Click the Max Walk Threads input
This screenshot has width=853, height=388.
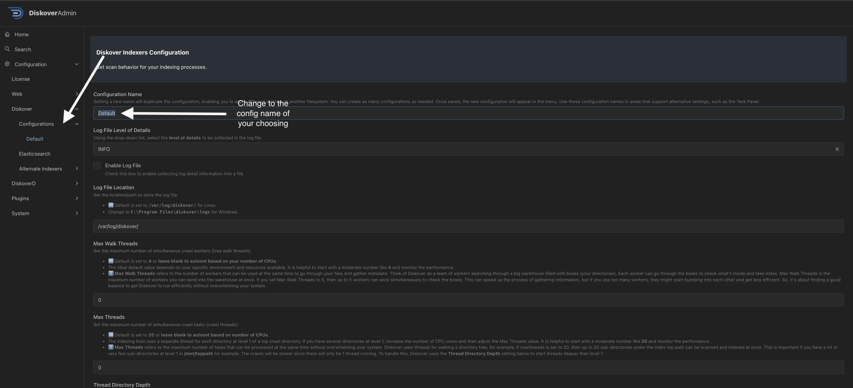(468, 300)
